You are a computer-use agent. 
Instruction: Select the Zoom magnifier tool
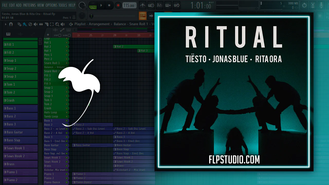click(57, 24)
